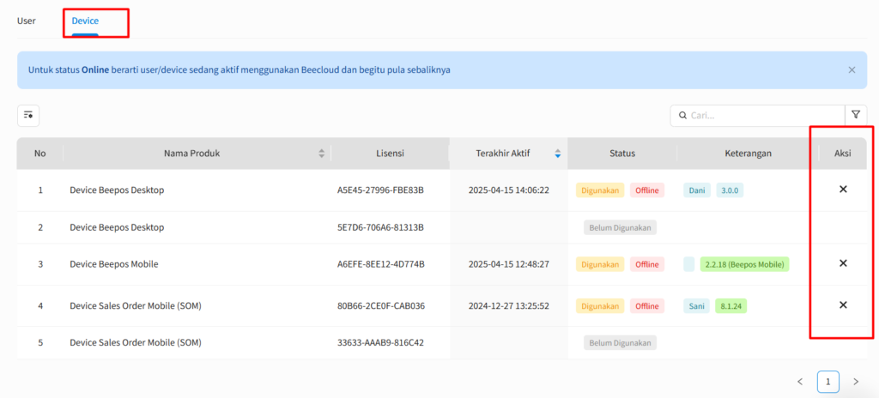The width and height of the screenshot is (879, 398).
Task: Click the Belum Digunakan badge in row 2
Action: click(620, 227)
